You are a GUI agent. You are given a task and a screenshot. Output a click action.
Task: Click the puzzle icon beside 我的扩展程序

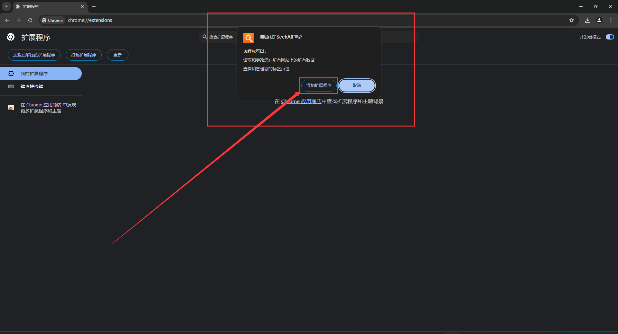11,74
